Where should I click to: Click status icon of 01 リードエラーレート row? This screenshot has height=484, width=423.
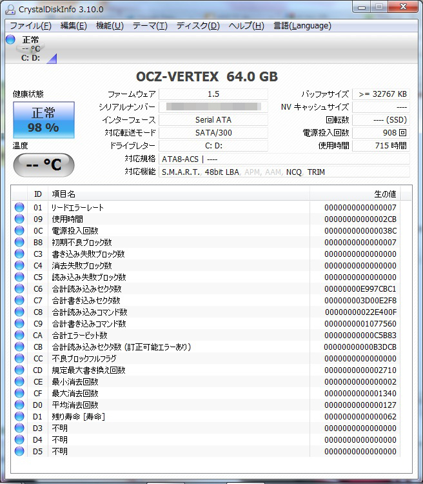pyautogui.click(x=19, y=207)
